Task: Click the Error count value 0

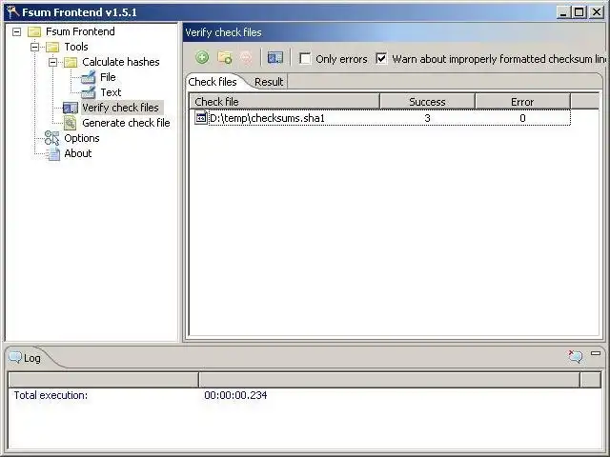Action: [x=522, y=118]
